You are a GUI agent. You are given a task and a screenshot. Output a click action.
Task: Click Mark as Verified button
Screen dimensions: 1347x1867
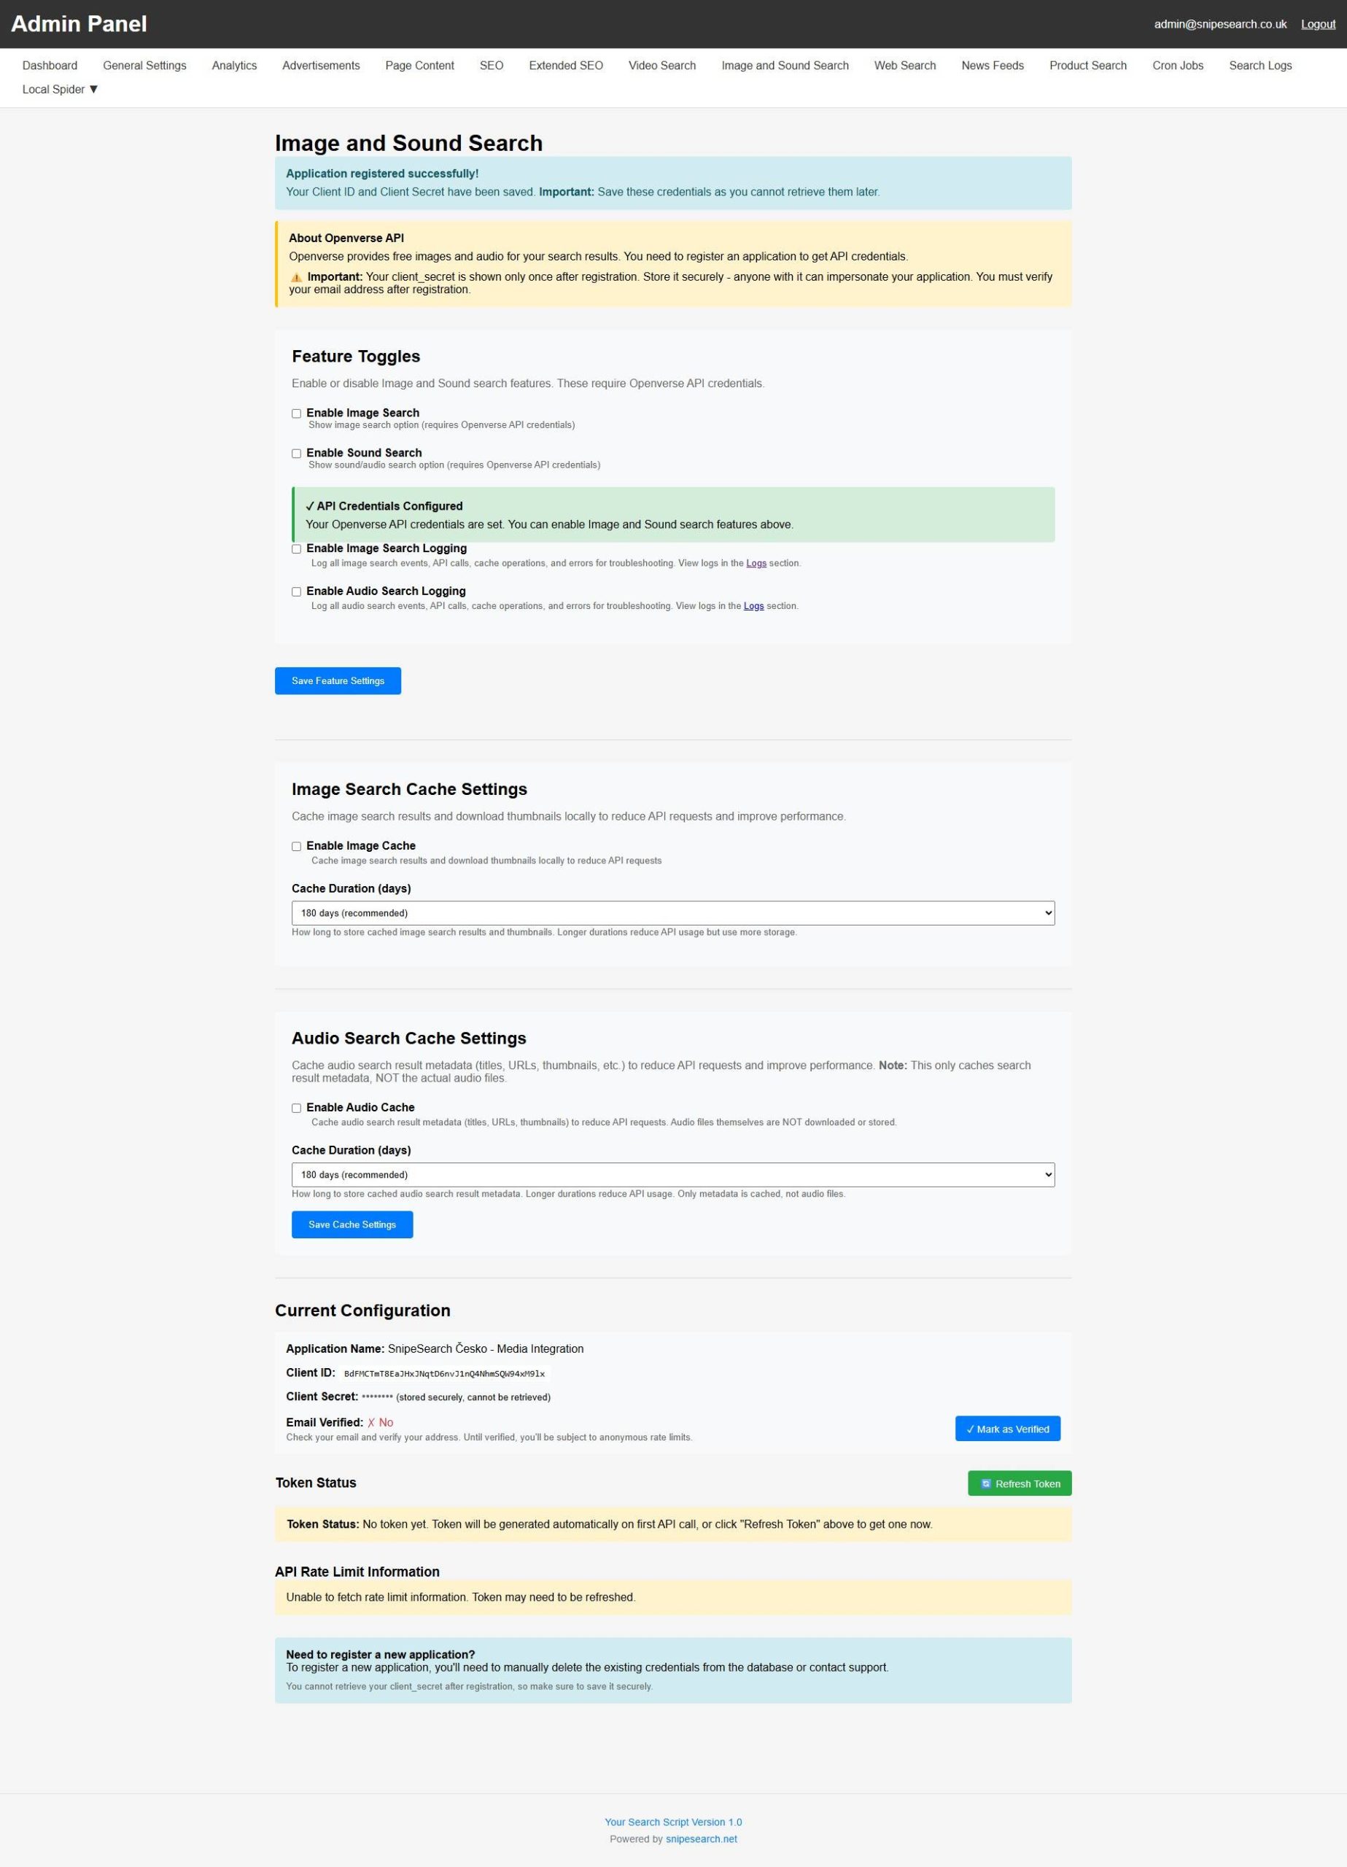coord(1007,1429)
